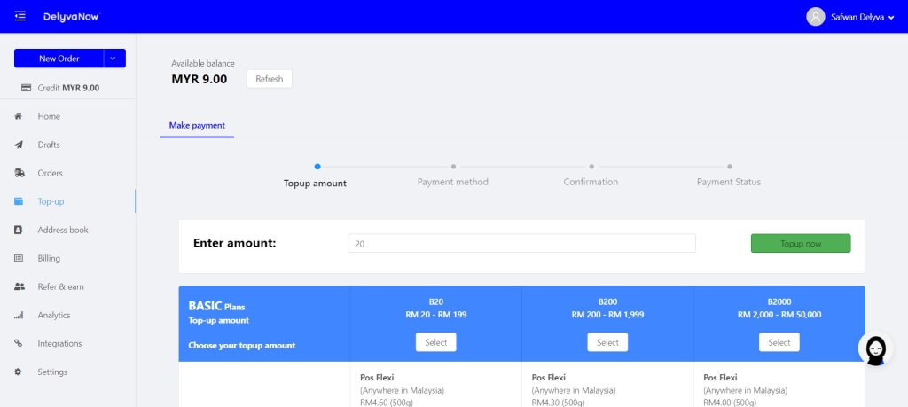Click Choose your topup amount text

(x=241, y=346)
